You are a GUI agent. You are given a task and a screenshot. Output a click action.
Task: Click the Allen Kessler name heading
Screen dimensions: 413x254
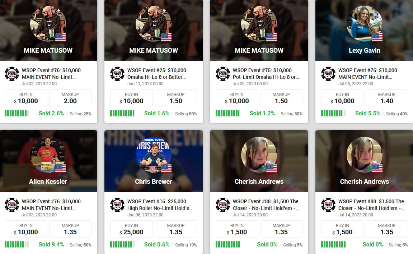click(48, 181)
